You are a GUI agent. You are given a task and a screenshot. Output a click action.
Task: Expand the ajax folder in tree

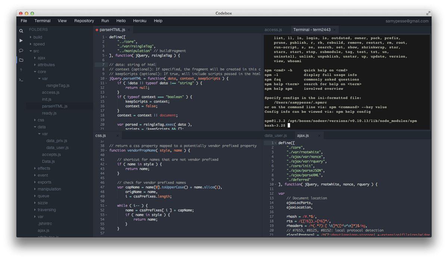point(35,58)
